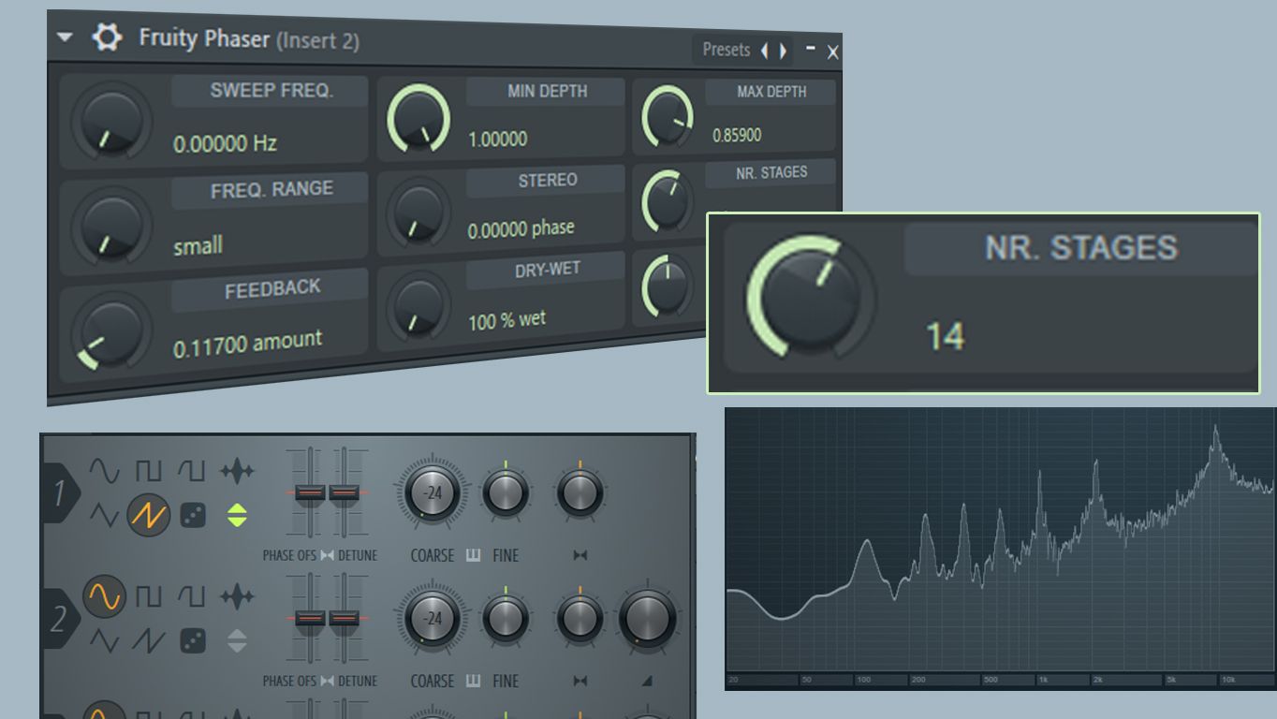Click oscillator 1 stereo panning knob

point(580,492)
